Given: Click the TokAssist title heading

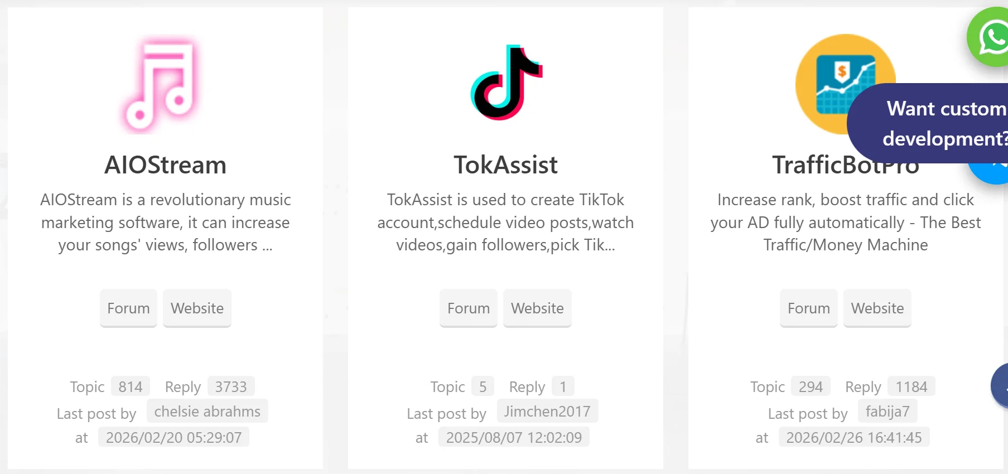Looking at the screenshot, I should coord(505,165).
